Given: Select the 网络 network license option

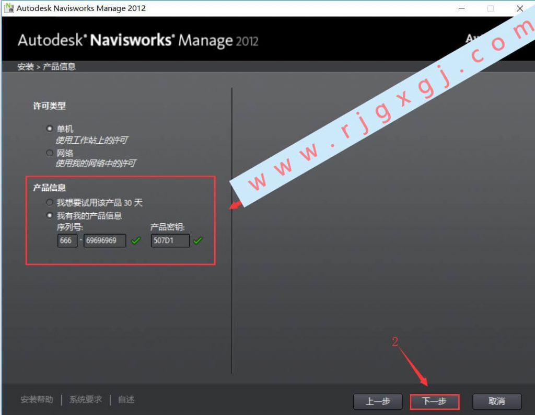Looking at the screenshot, I should click(x=50, y=153).
